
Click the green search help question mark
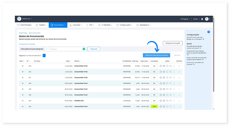coord(84,49)
